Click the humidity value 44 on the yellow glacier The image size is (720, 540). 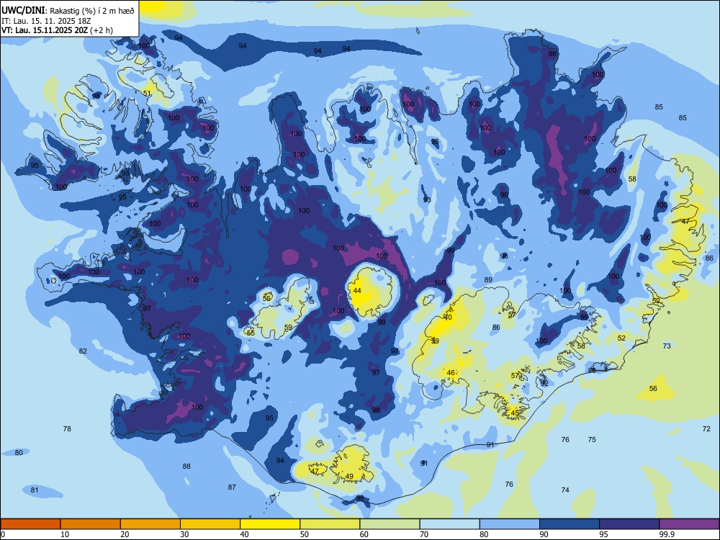click(x=357, y=291)
